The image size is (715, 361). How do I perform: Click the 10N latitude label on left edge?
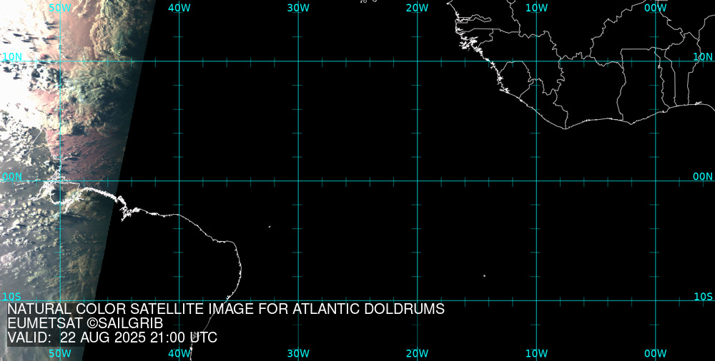[12, 56]
